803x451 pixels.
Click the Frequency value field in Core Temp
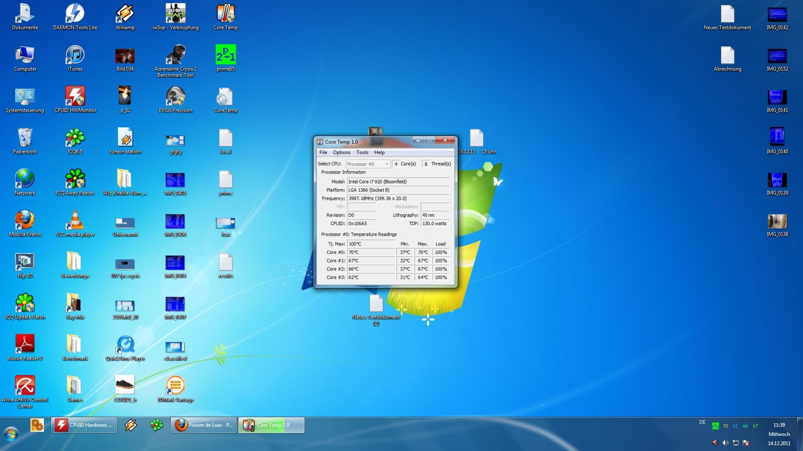point(398,199)
